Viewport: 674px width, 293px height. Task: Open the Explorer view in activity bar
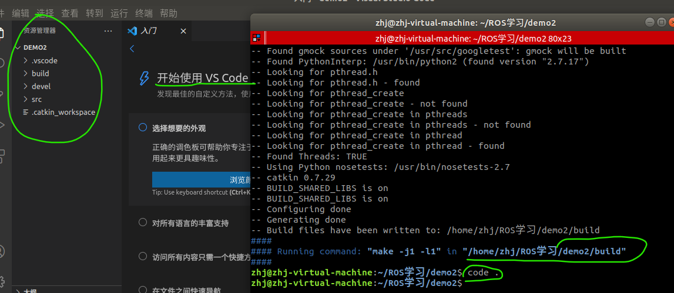point(2,32)
